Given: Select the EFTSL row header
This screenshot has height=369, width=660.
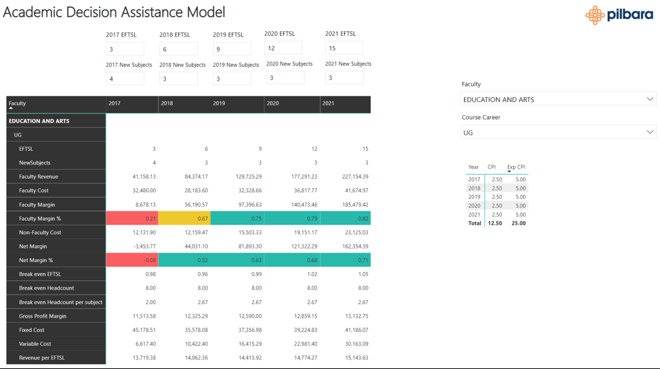Looking at the screenshot, I should 56,148.
